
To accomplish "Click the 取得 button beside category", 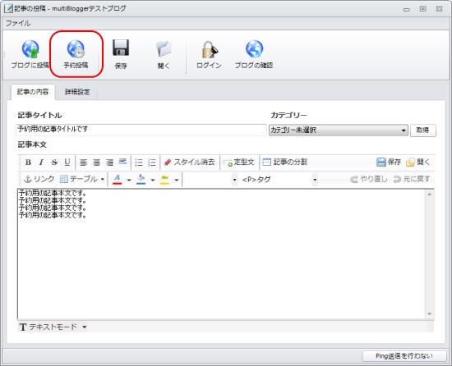I will (x=423, y=130).
